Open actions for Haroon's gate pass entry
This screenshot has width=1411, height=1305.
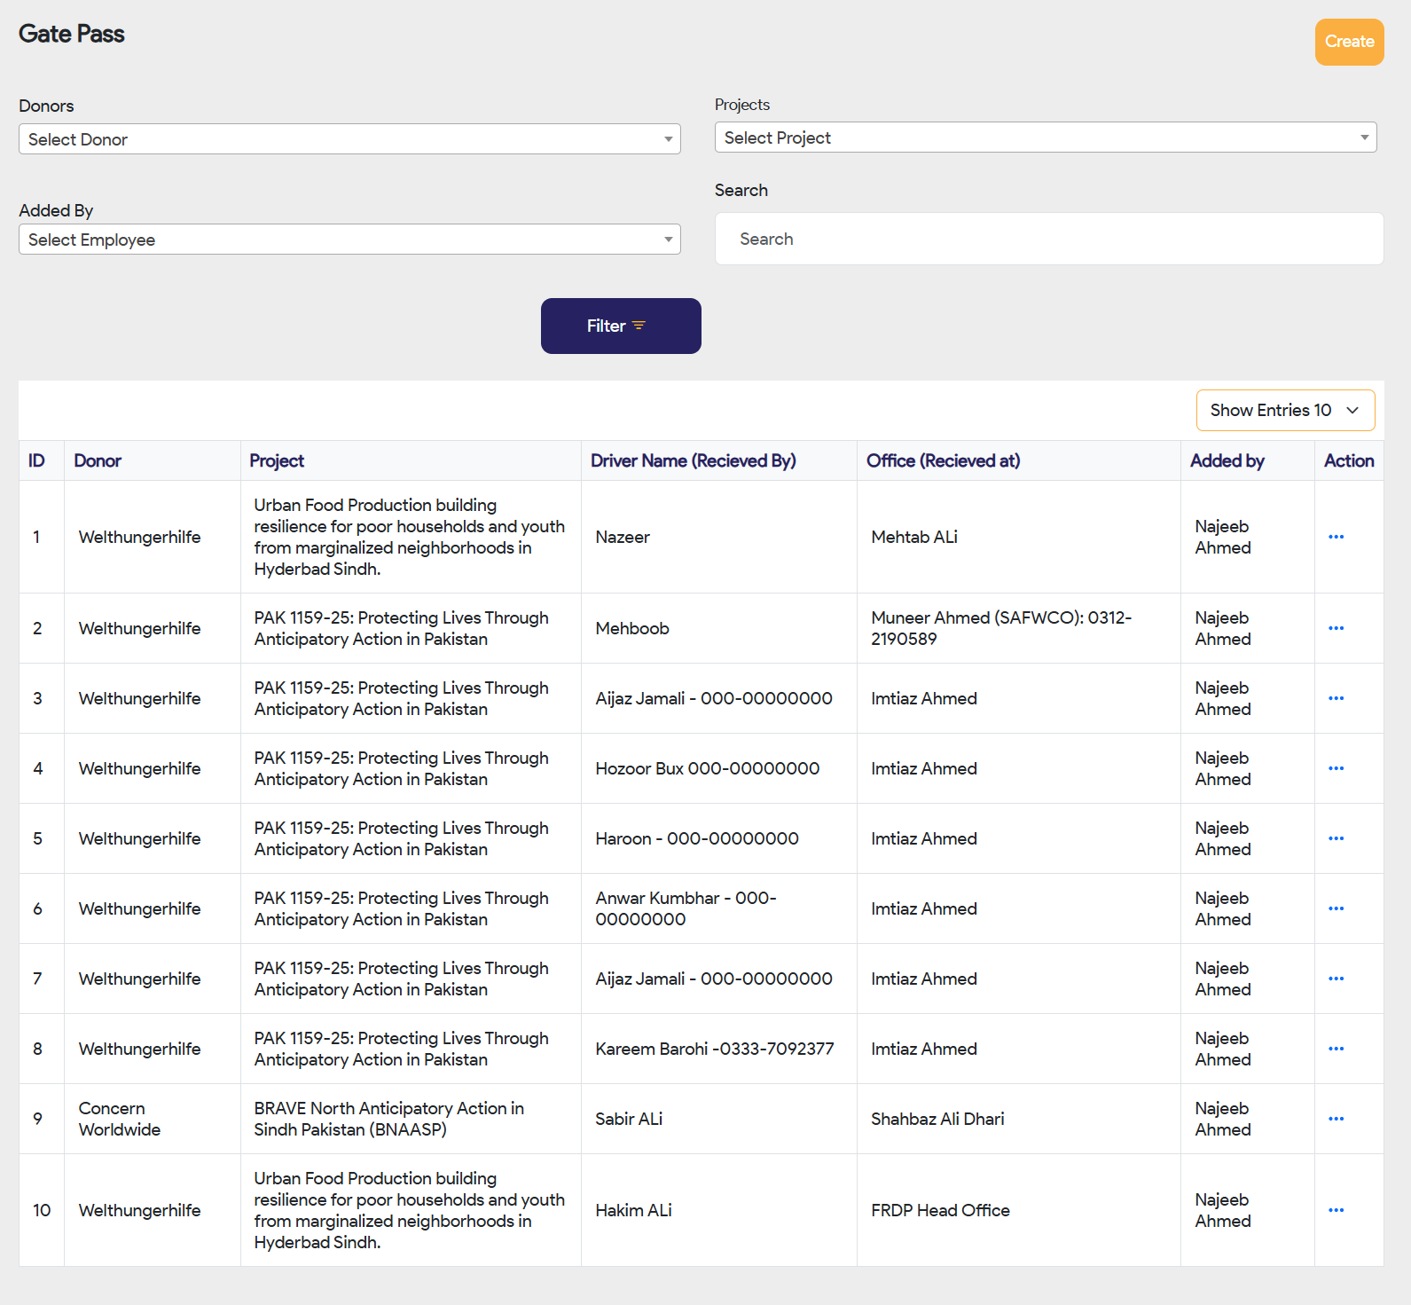1336,838
